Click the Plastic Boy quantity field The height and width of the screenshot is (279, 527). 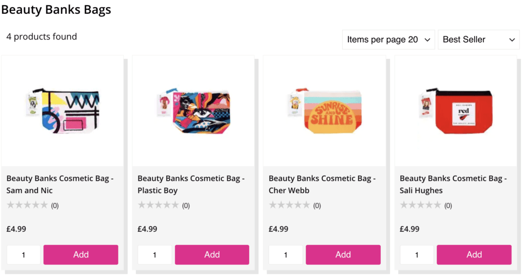point(155,255)
